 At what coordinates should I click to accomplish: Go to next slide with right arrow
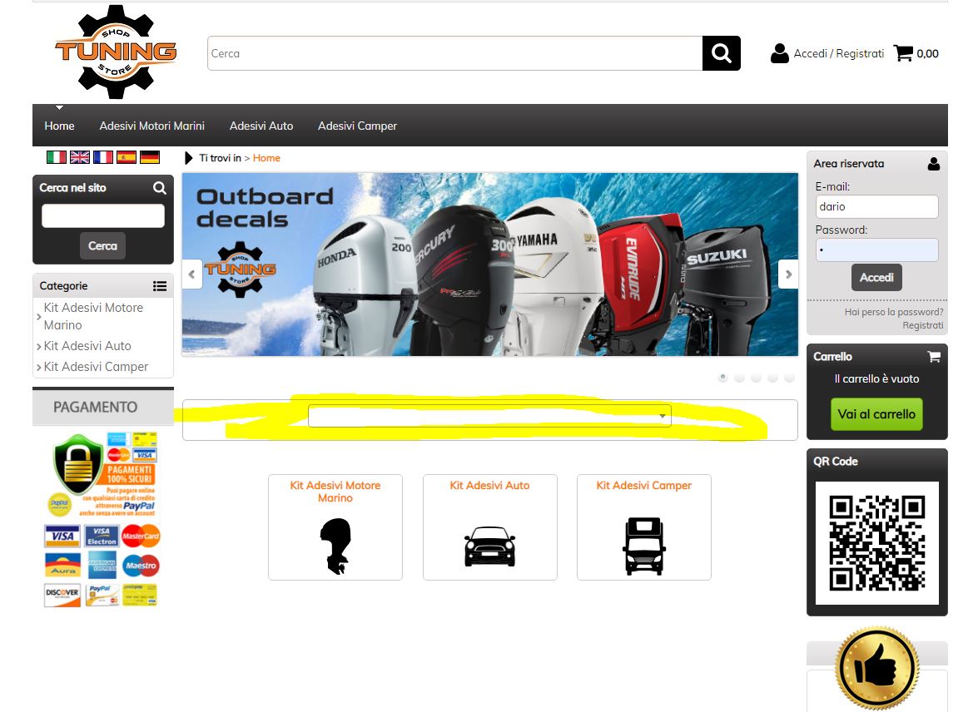point(788,274)
